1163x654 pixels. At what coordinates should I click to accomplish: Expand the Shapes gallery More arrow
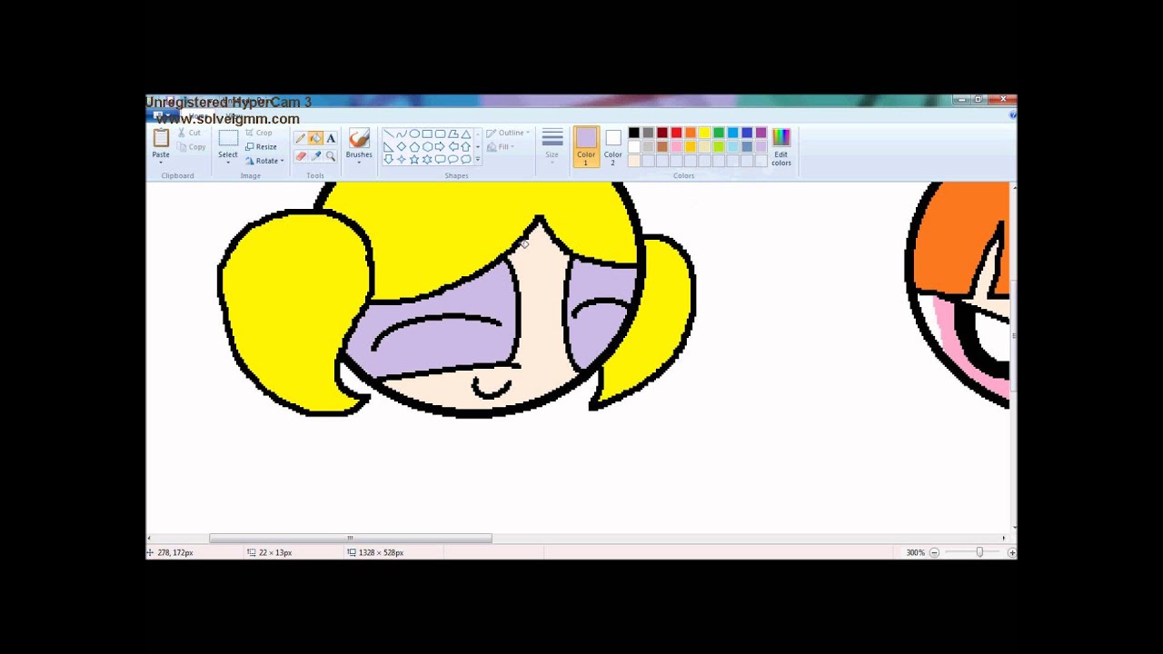click(478, 160)
